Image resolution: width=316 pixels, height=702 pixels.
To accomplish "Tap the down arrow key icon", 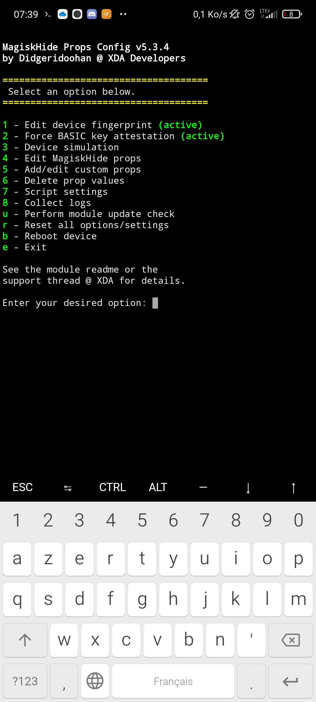I will (248, 488).
